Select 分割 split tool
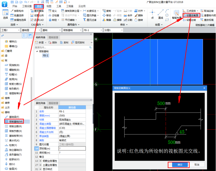216x171 pixels. coord(128,20)
